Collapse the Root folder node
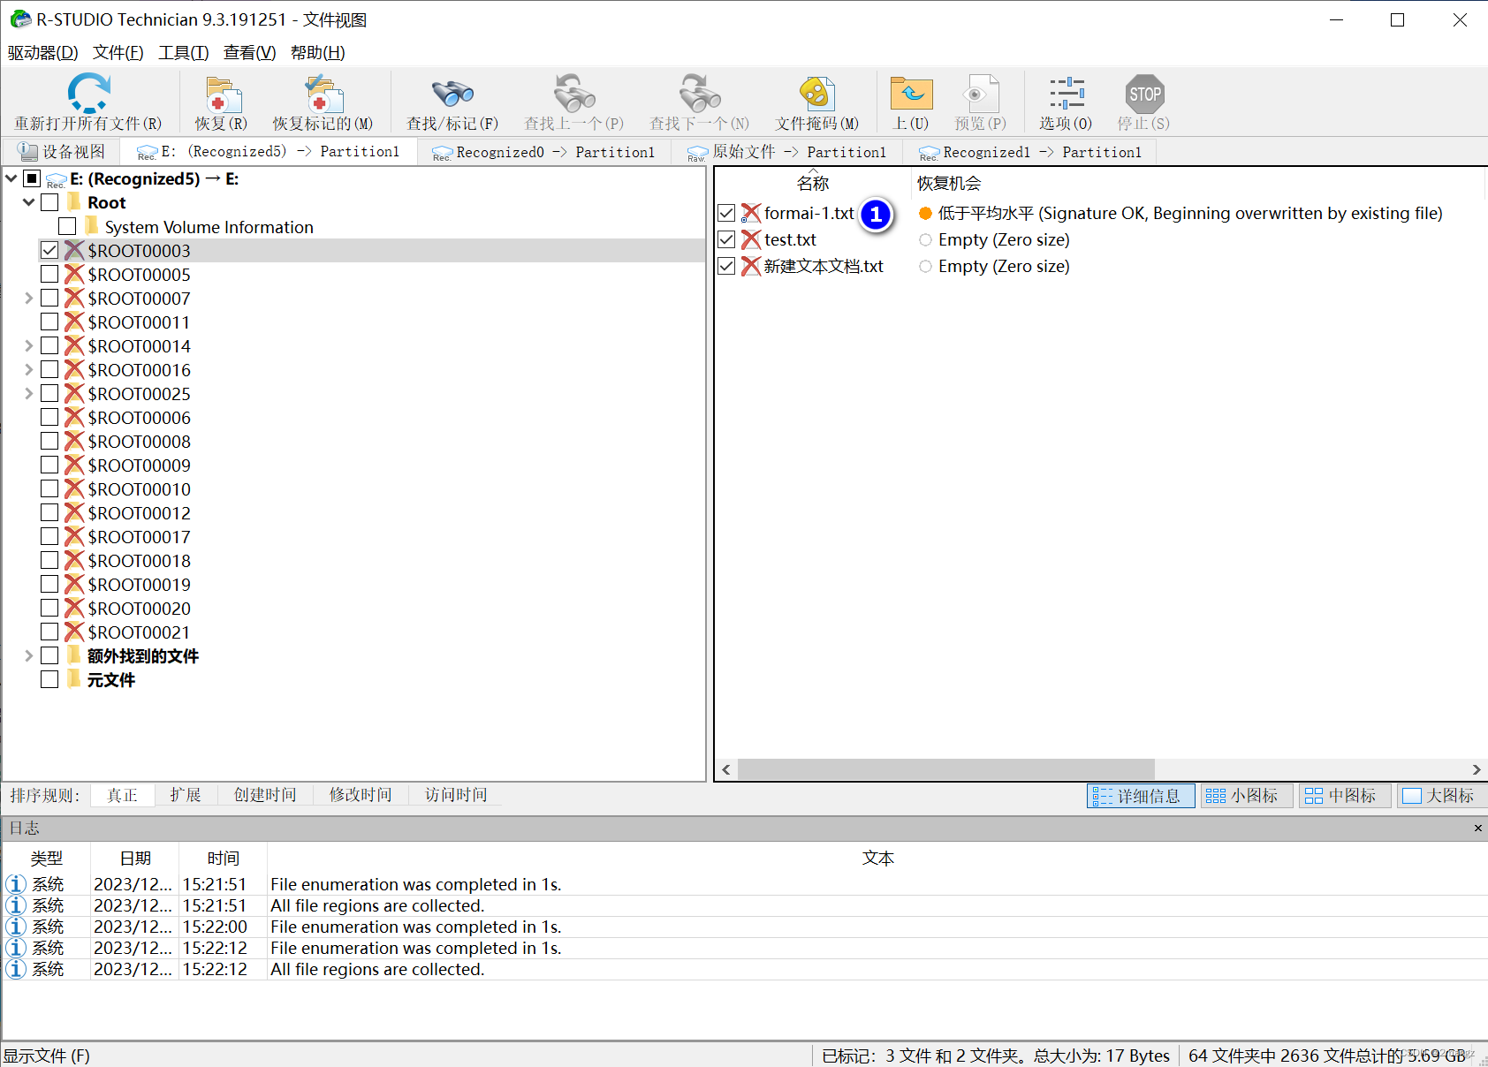Image resolution: width=1488 pixels, height=1067 pixels. point(29,202)
